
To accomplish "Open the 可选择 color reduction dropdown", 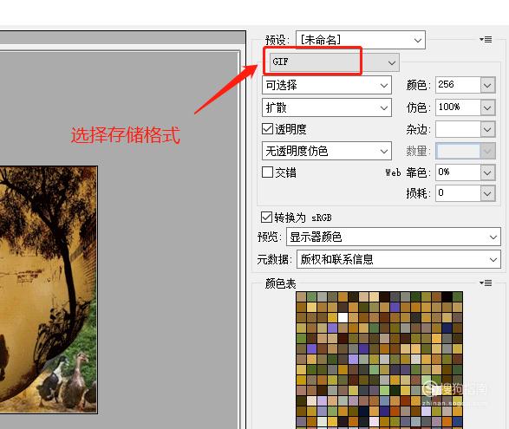I will point(327,85).
